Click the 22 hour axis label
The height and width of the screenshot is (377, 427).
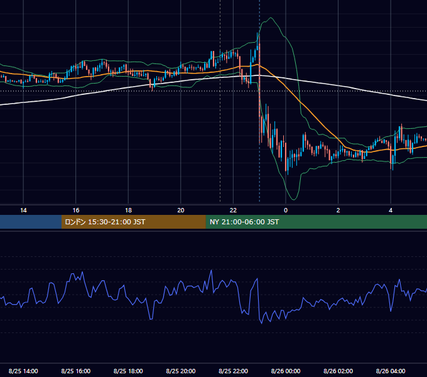pyautogui.click(x=233, y=210)
